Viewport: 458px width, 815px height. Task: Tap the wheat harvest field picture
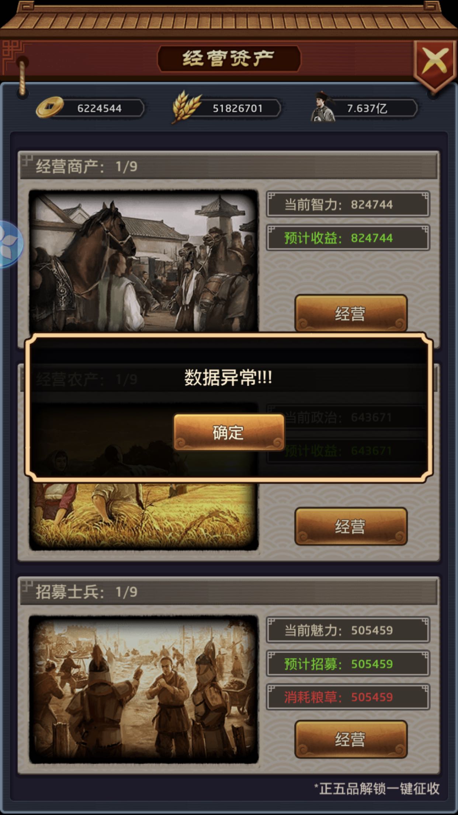[x=143, y=516]
